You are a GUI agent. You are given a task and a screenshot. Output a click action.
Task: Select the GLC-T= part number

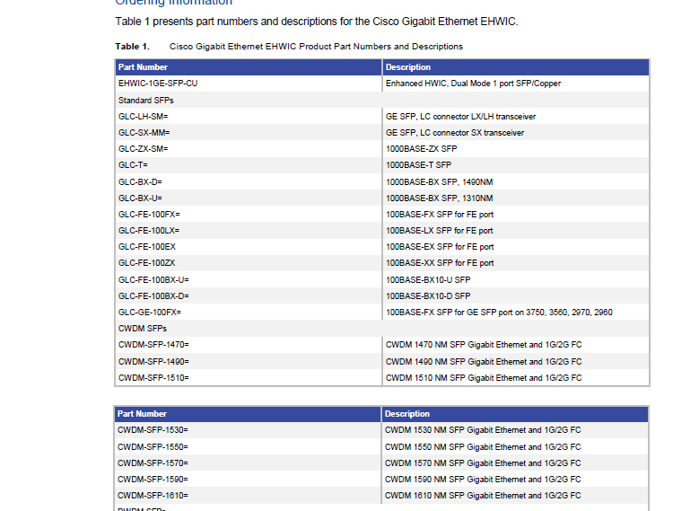pyautogui.click(x=134, y=165)
